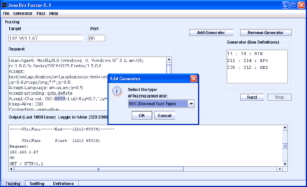Screen dimensions: 307x187
Task: Click the GET / HTTP/1.1 output line
Action: (x=26, y=164)
